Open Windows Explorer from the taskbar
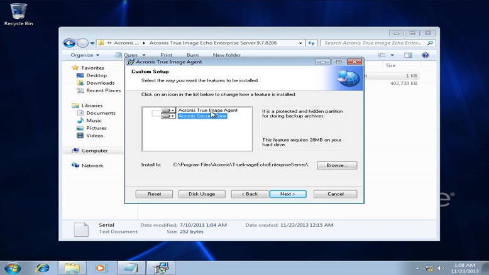489x275 pixels. [x=72, y=268]
